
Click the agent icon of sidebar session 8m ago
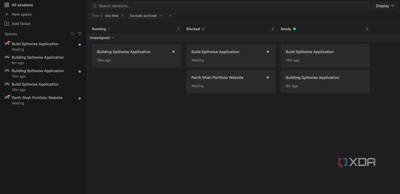(x=7, y=57)
